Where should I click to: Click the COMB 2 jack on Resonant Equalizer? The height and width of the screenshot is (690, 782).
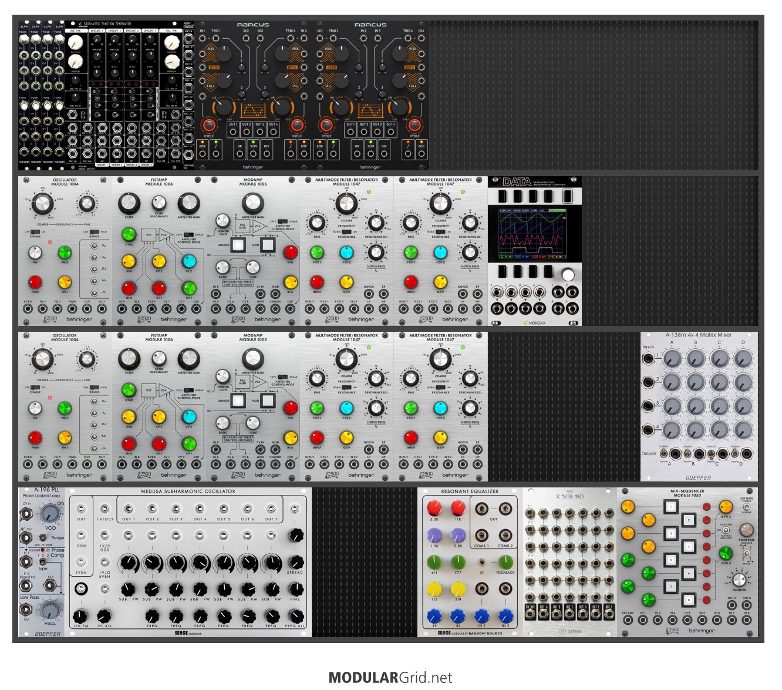tap(505, 536)
